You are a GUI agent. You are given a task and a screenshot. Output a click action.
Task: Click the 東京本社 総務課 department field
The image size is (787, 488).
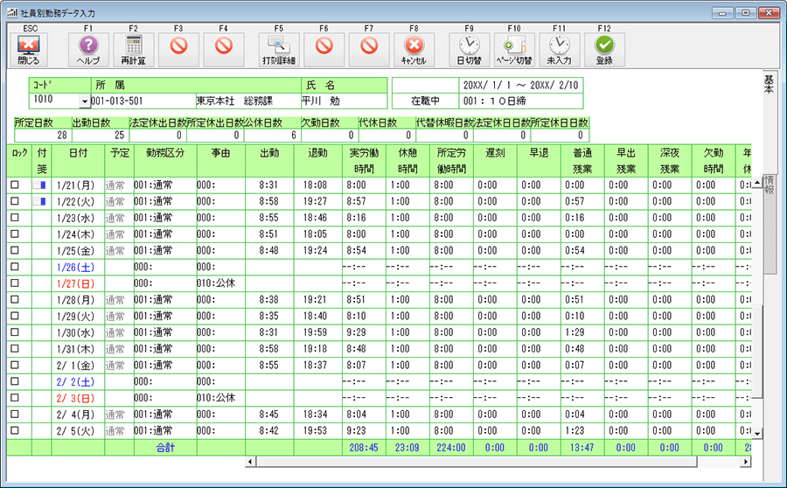pyautogui.click(x=248, y=101)
